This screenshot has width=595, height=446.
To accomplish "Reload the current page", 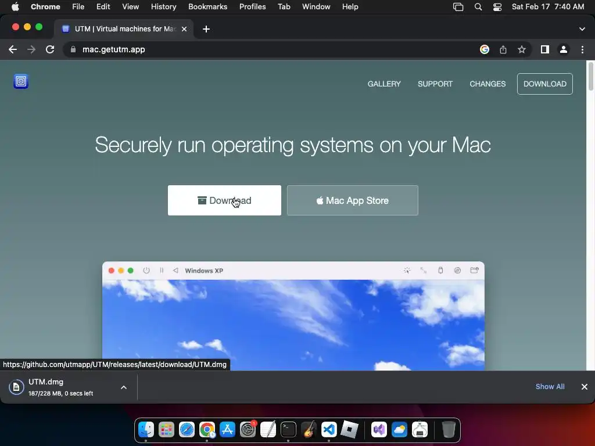I will (50, 49).
